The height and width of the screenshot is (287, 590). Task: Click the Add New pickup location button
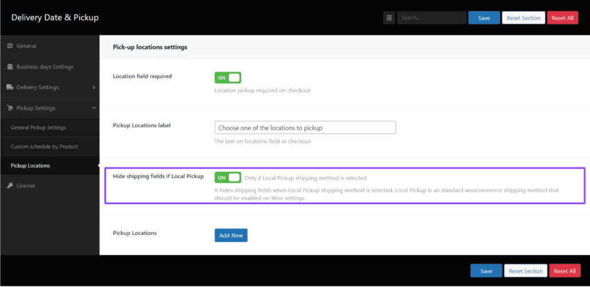tap(231, 235)
